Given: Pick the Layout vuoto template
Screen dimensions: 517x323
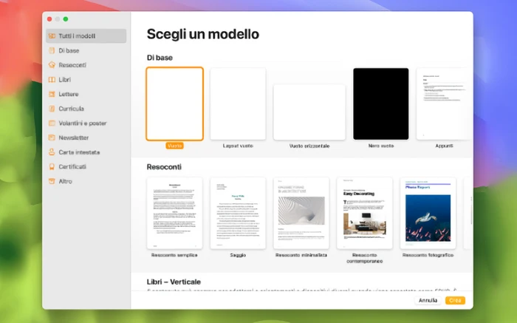Looking at the screenshot, I should [238, 104].
